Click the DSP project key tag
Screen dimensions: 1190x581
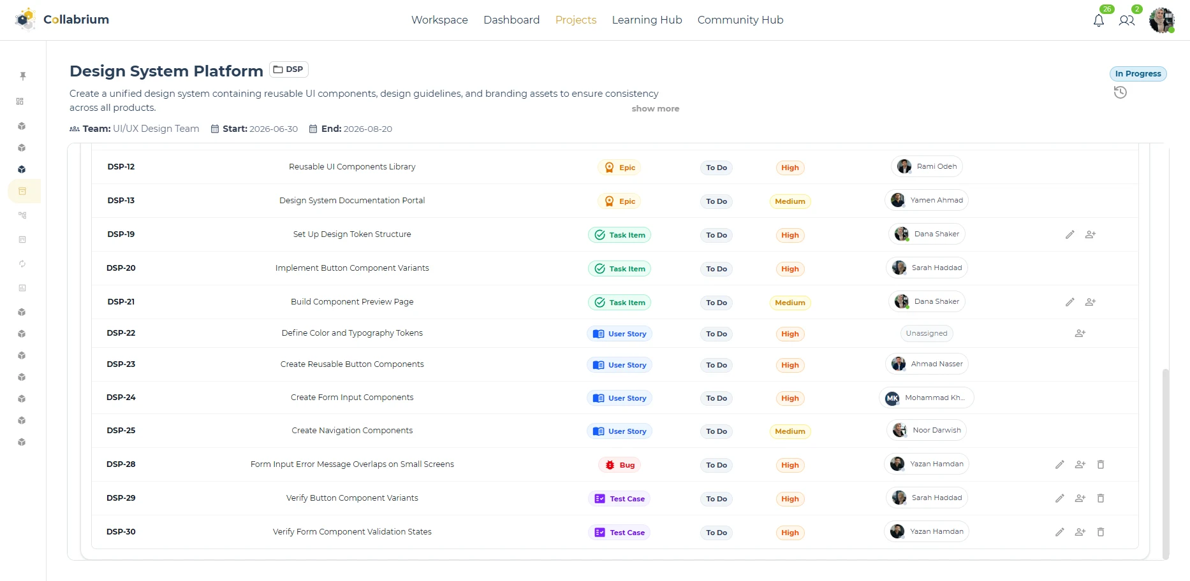pyautogui.click(x=289, y=69)
